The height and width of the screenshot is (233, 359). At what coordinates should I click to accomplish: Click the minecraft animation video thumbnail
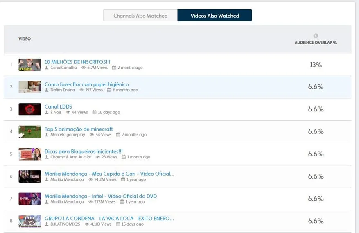tap(30, 131)
